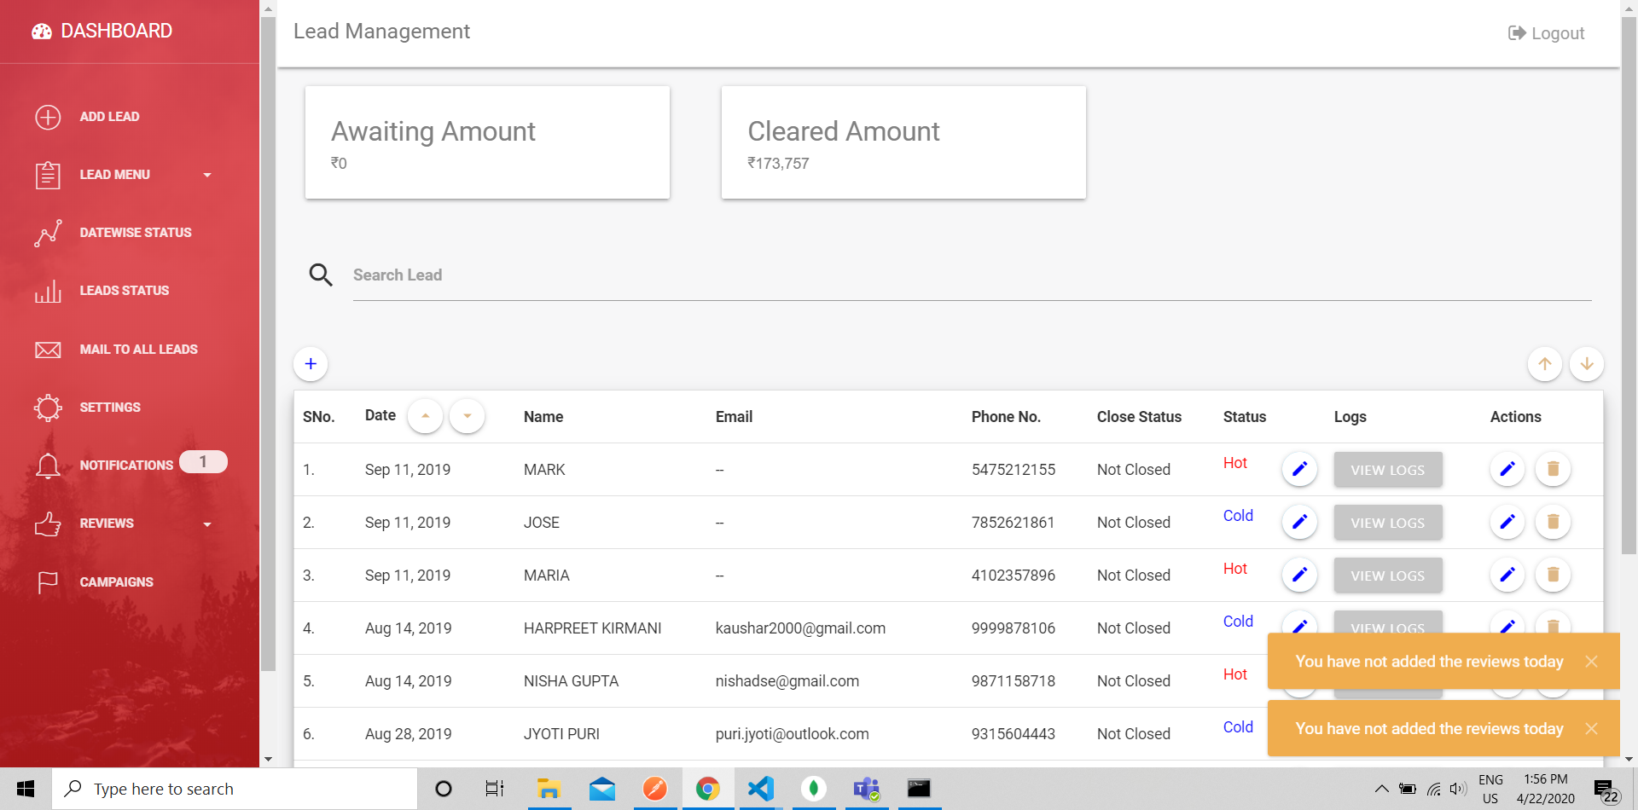Edit status pencil for MARK row
The height and width of the screenshot is (810, 1638).
(1299, 469)
